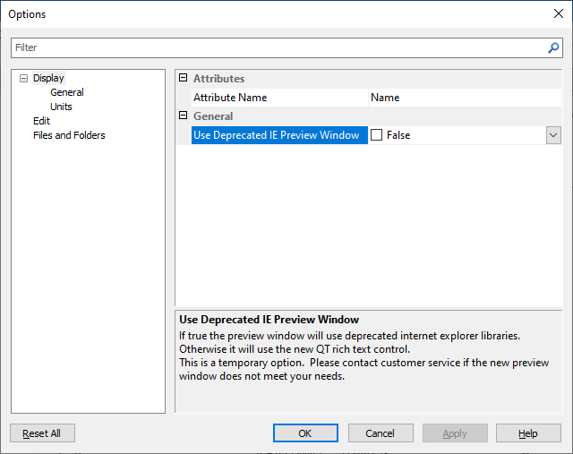Open Help for the Options dialog
573x454 pixels.
click(528, 433)
